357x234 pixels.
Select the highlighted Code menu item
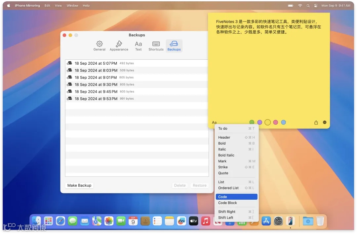point(236,197)
